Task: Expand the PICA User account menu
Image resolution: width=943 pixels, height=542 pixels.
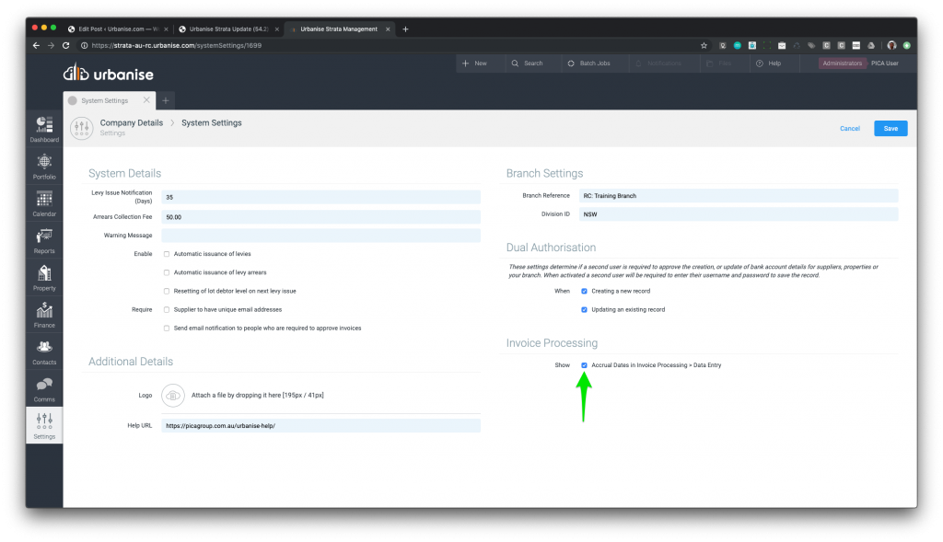Action: (884, 63)
